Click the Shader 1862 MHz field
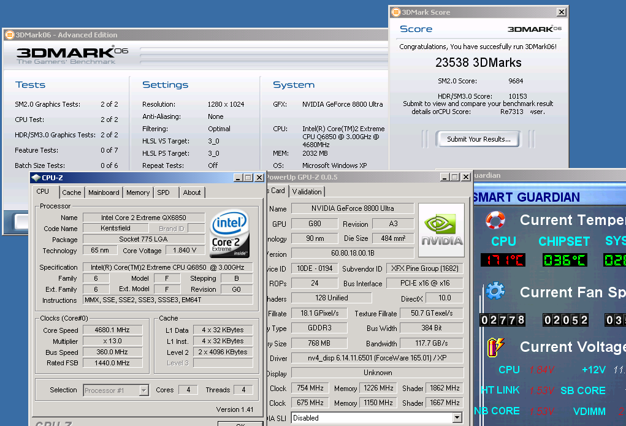Screen dimensions: 626x426 tap(445, 388)
